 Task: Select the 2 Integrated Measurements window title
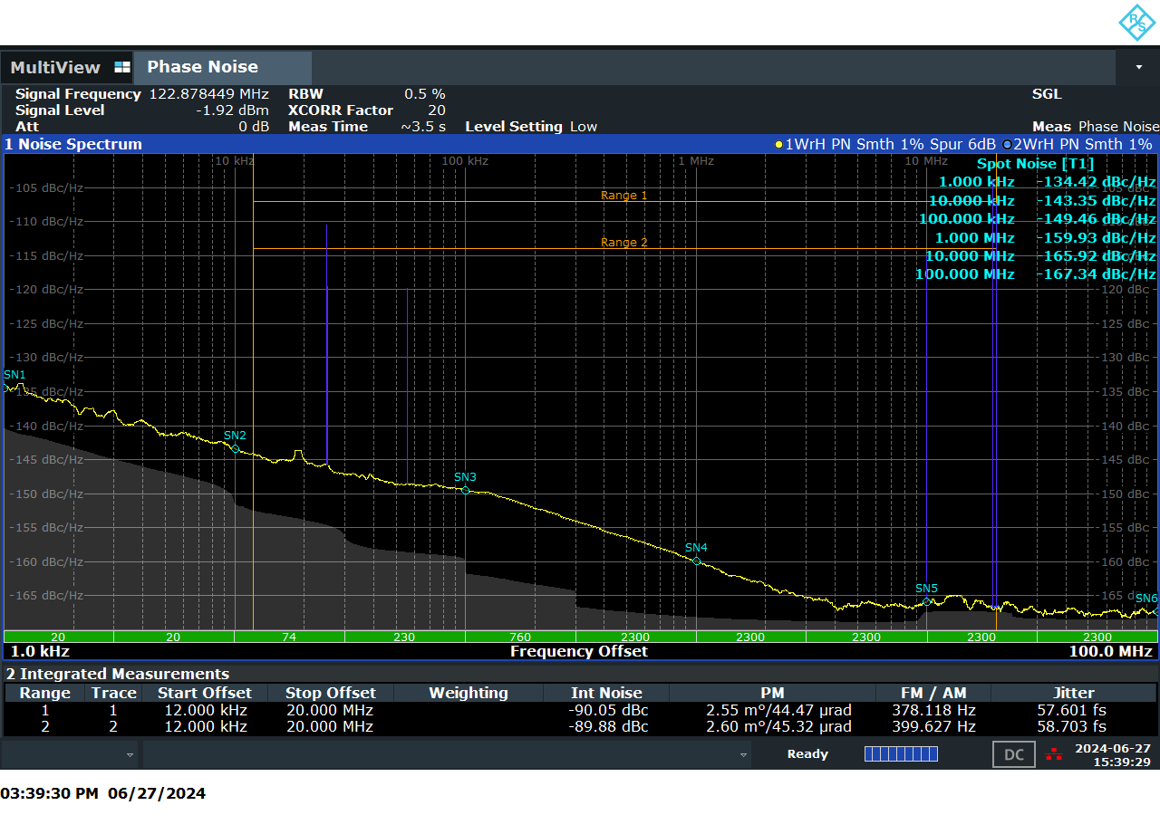pyautogui.click(x=118, y=674)
